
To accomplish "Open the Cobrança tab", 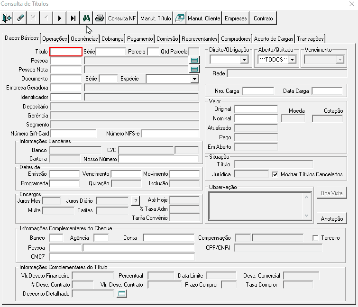I will 112,39.
